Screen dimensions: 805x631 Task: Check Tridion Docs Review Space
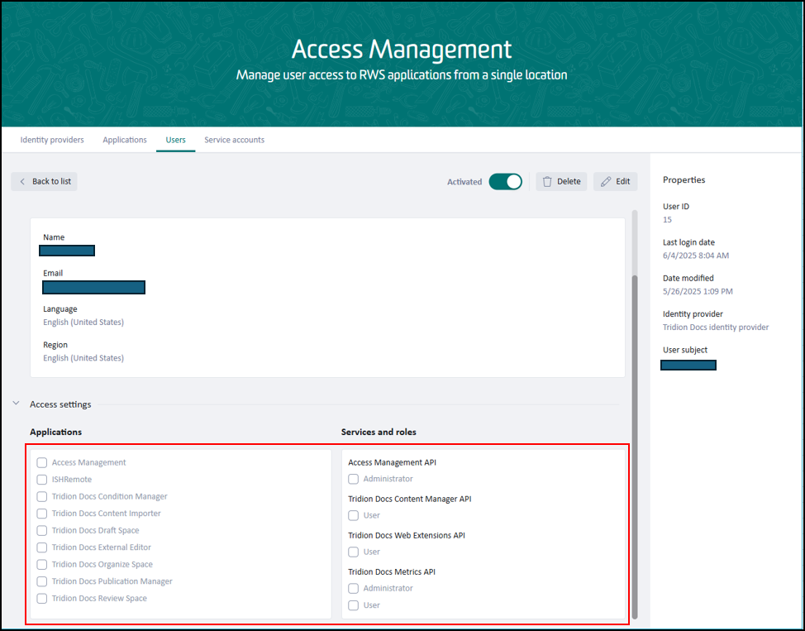pyautogui.click(x=41, y=598)
